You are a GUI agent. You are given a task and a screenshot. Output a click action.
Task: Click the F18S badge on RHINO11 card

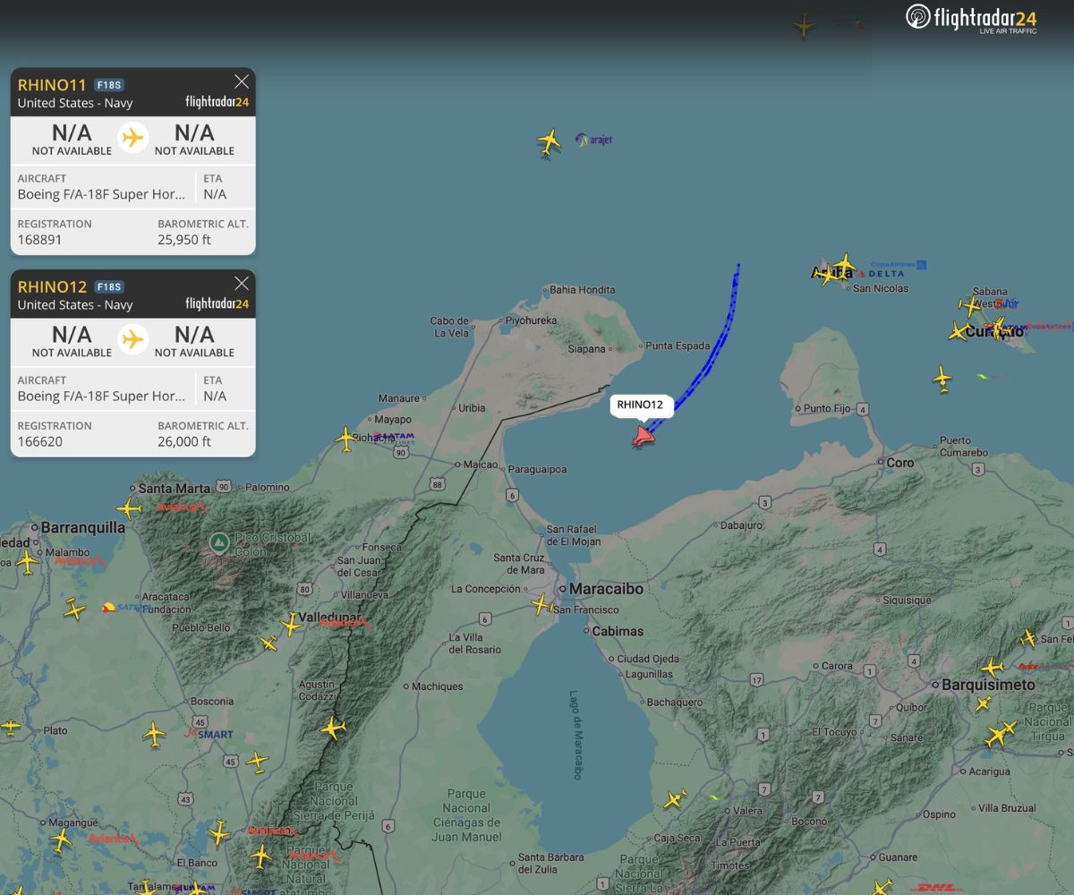(x=109, y=85)
